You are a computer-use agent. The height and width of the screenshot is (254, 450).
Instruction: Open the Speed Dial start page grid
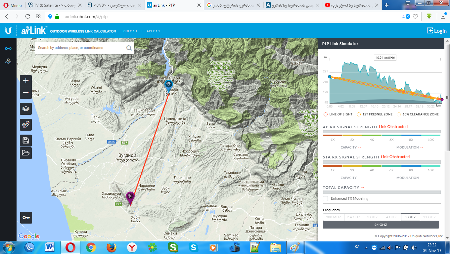click(x=38, y=17)
